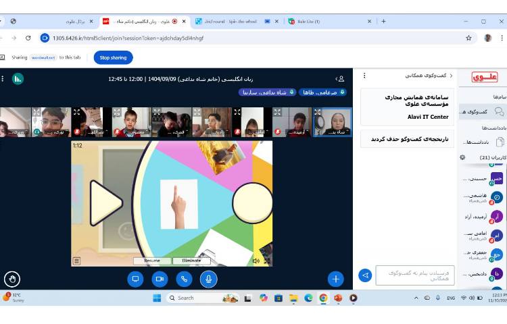The width and height of the screenshot is (507, 324).
Task: Toggle the users list panel icon
Action: click(340, 79)
